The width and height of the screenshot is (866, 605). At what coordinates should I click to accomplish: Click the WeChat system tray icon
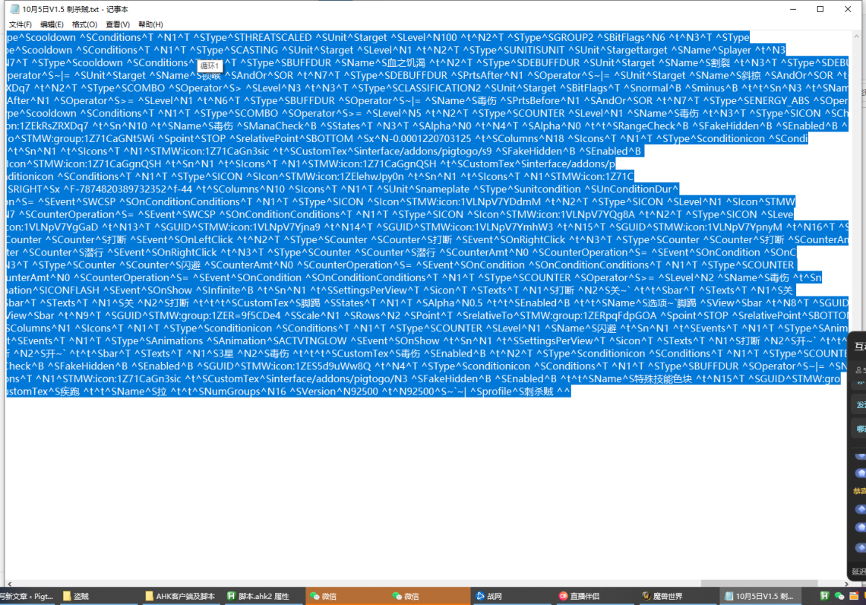[x=839, y=597]
